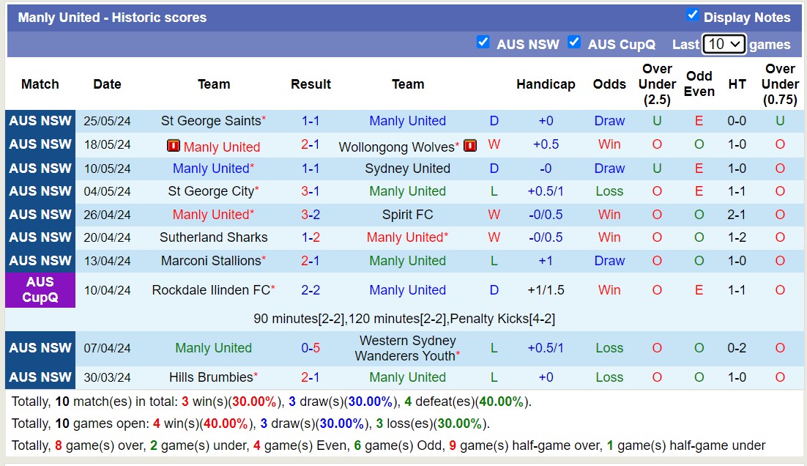The width and height of the screenshot is (807, 466).
Task: Click the 0-5 result against Wanderers Youth
Action: tap(310, 347)
